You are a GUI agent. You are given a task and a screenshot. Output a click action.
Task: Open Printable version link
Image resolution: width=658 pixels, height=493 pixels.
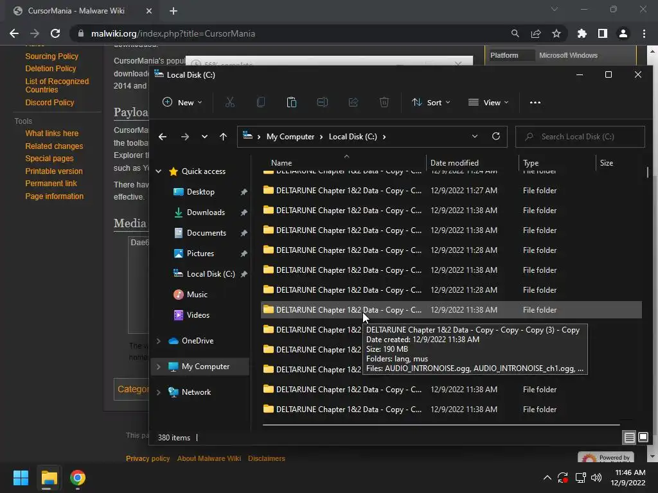(54, 171)
